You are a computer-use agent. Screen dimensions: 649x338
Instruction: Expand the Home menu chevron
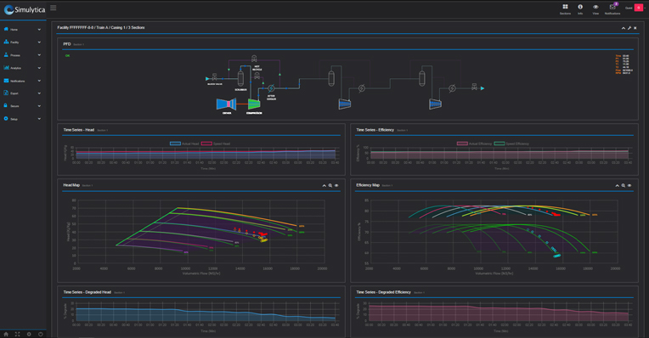click(39, 30)
